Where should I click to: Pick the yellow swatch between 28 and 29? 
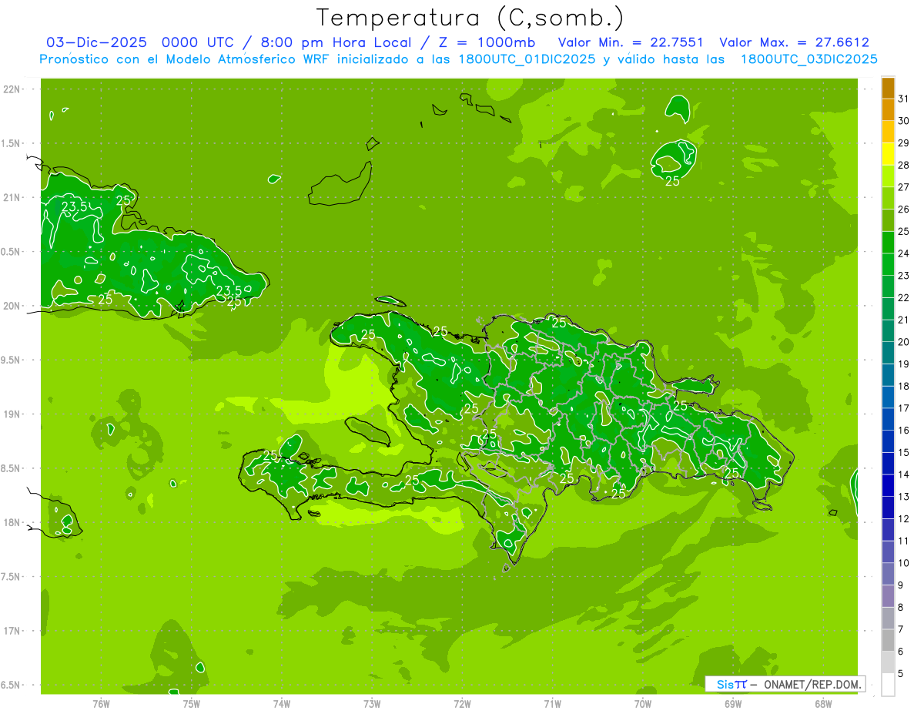888,154
